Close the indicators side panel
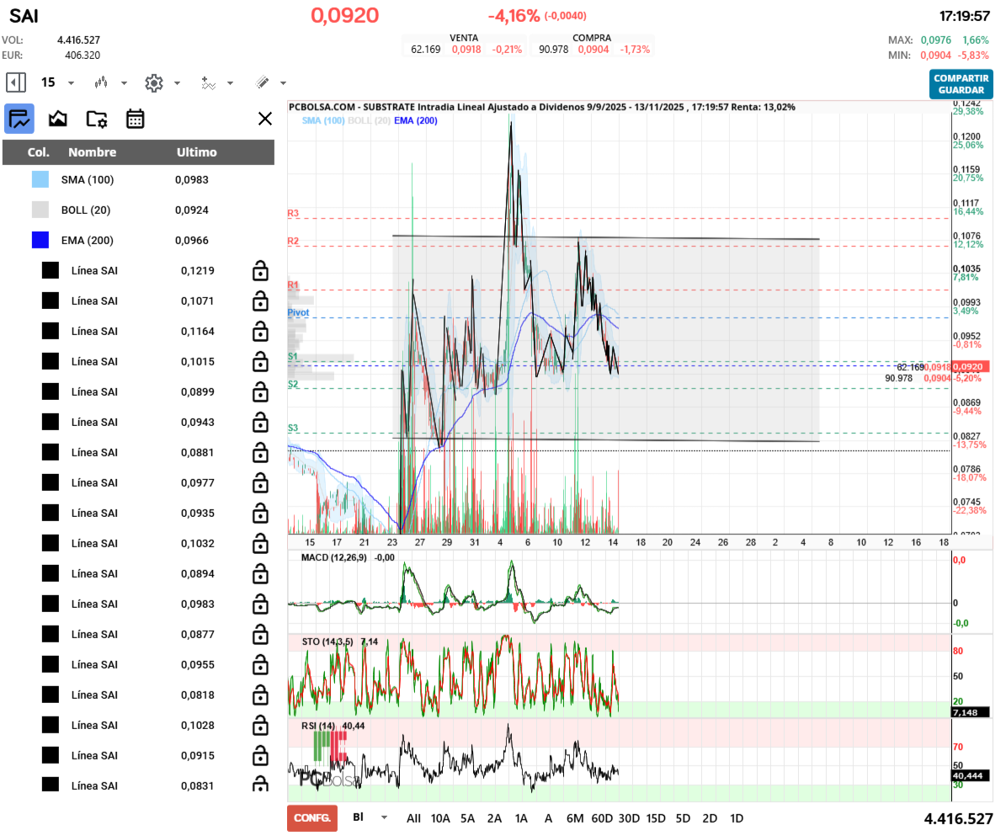This screenshot has width=1006, height=836. pos(264,119)
